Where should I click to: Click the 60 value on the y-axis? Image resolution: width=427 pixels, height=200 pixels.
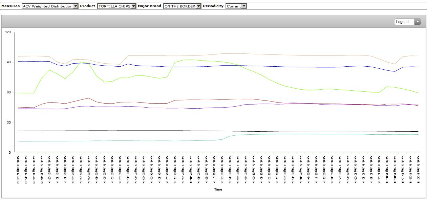point(9,92)
